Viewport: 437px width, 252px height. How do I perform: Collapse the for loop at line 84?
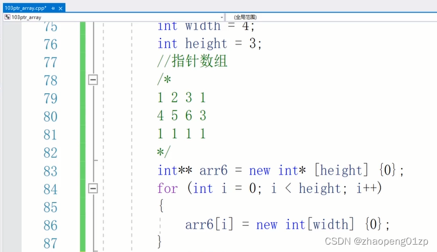tap(93, 189)
